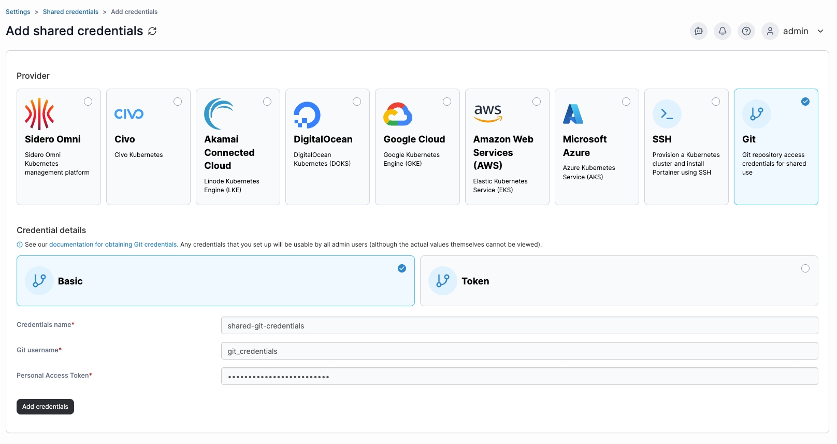The height and width of the screenshot is (444, 837).
Task: Click the Microsoft Azure logo
Action: tap(573, 114)
